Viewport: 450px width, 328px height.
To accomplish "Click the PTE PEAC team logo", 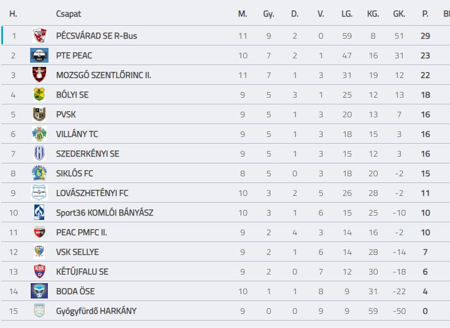I will [39, 55].
